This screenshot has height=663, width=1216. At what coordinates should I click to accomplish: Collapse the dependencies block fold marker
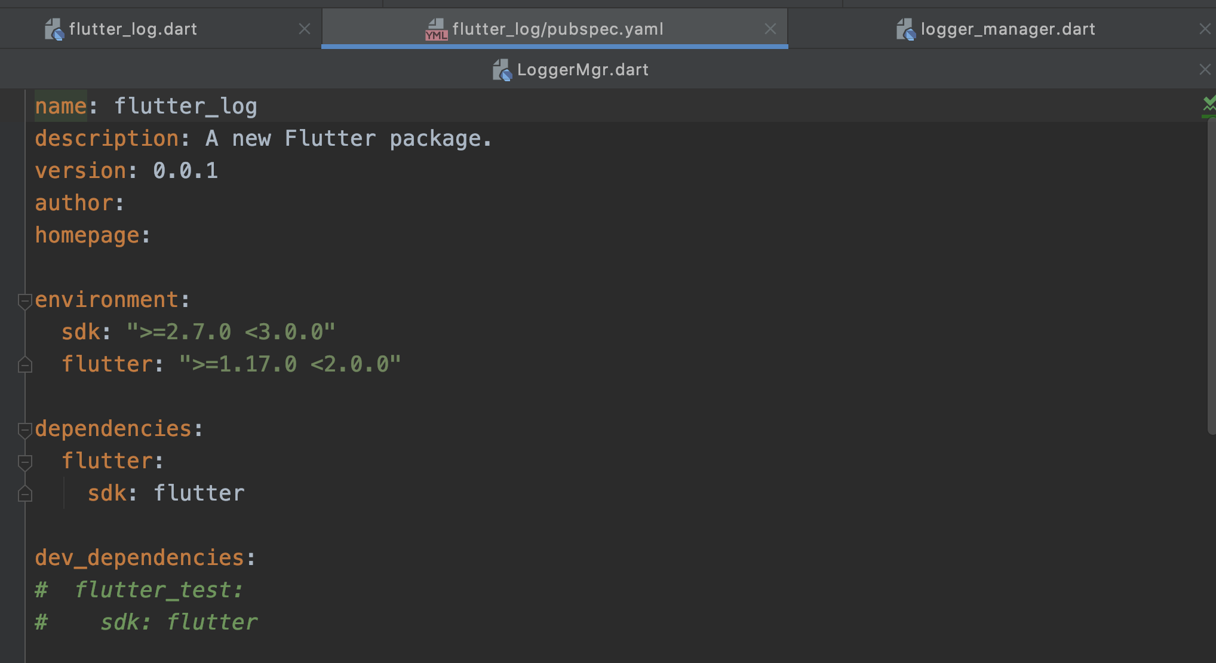[24, 429]
